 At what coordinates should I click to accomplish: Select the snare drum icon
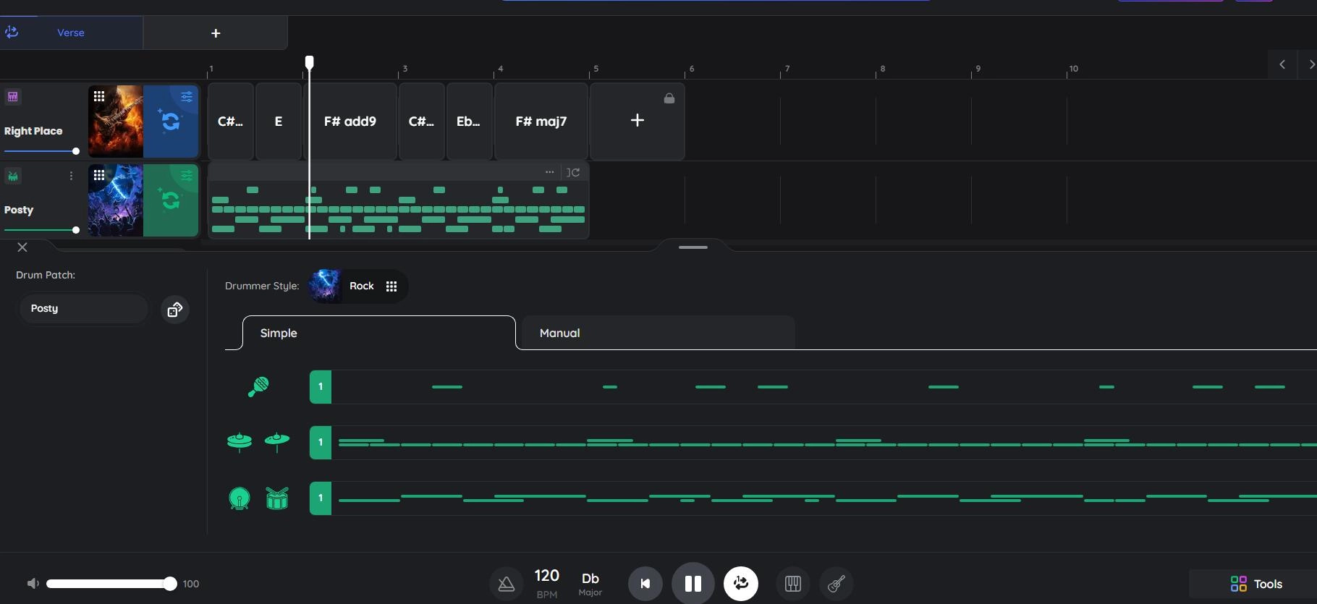277,498
